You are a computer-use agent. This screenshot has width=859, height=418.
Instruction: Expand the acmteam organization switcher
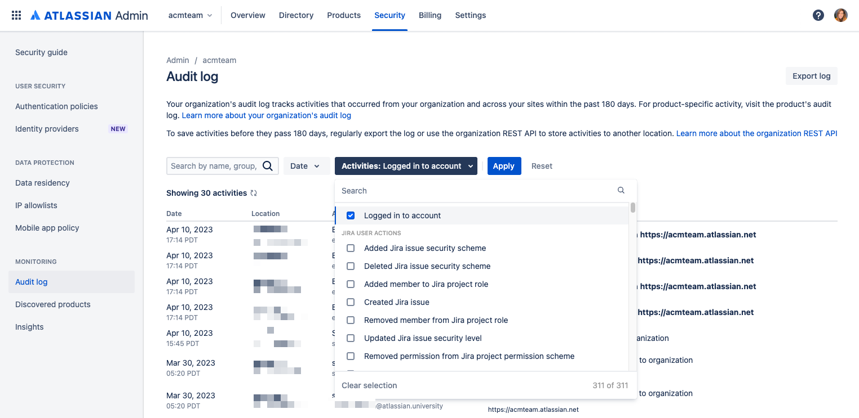pyautogui.click(x=190, y=15)
